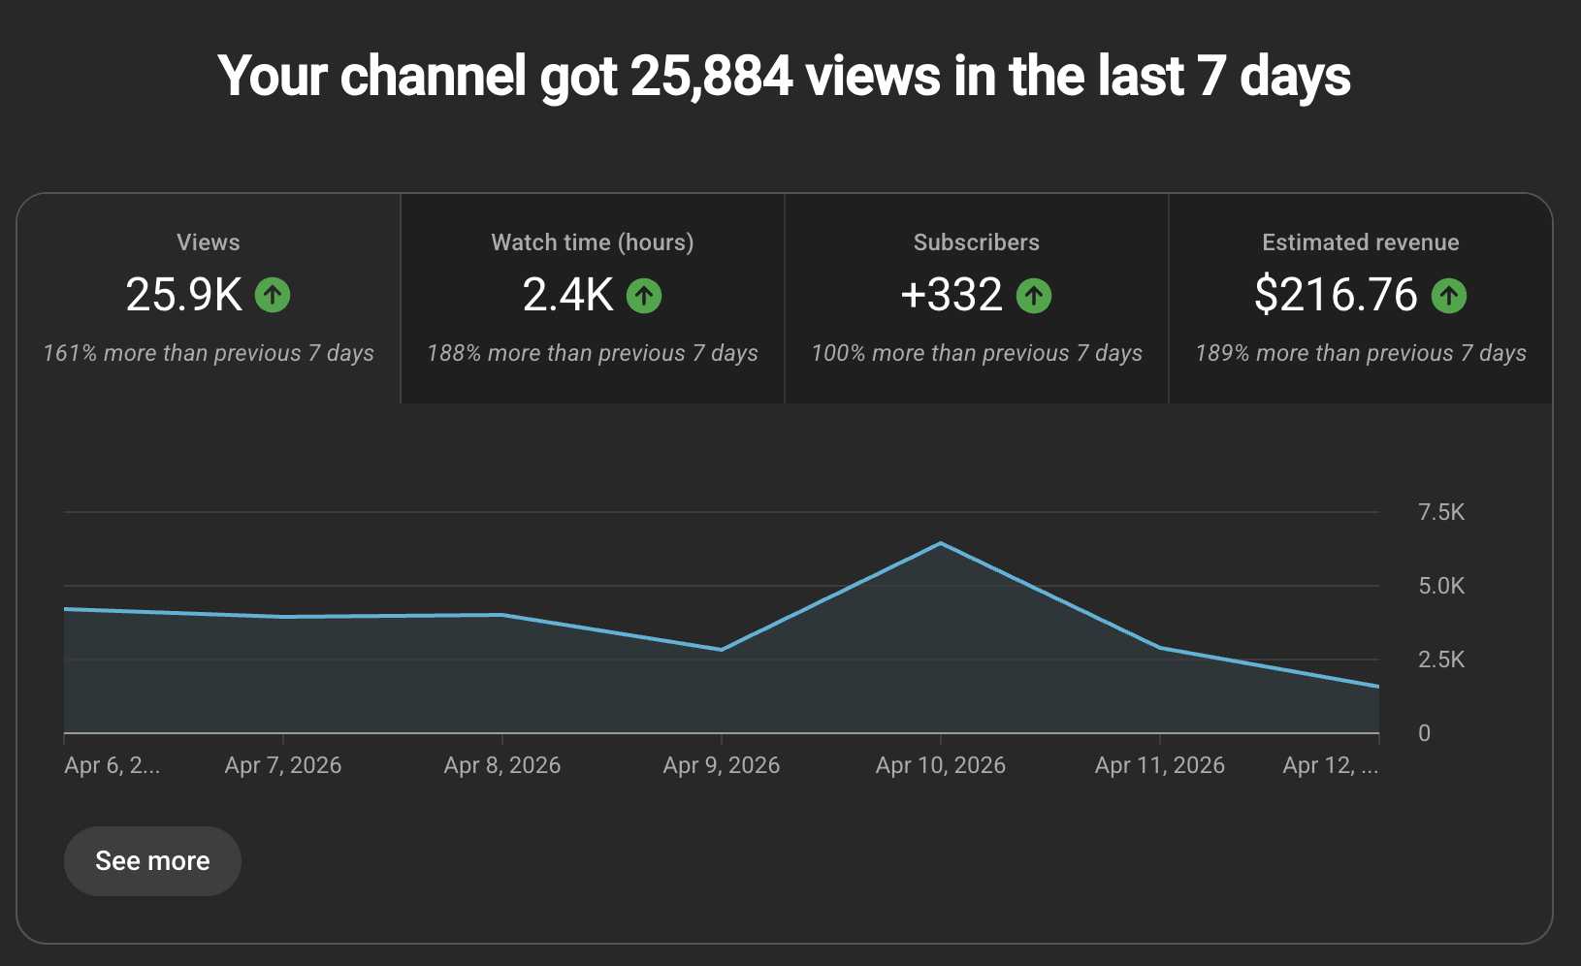Click the See more button

point(152,860)
